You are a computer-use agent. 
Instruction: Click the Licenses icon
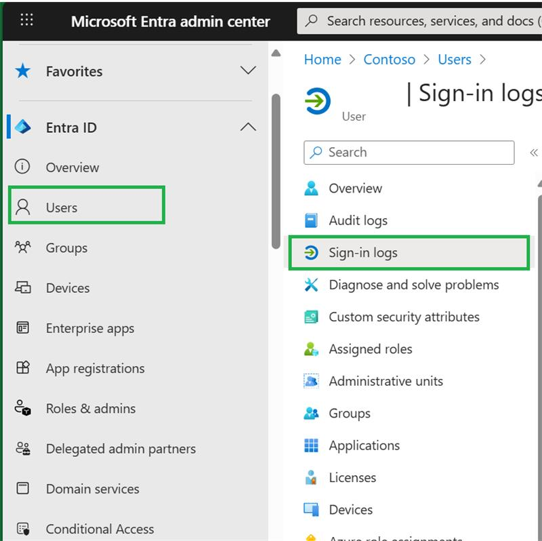[311, 477]
